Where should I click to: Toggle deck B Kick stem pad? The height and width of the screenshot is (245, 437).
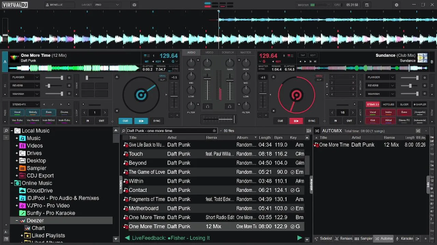pos(373,120)
